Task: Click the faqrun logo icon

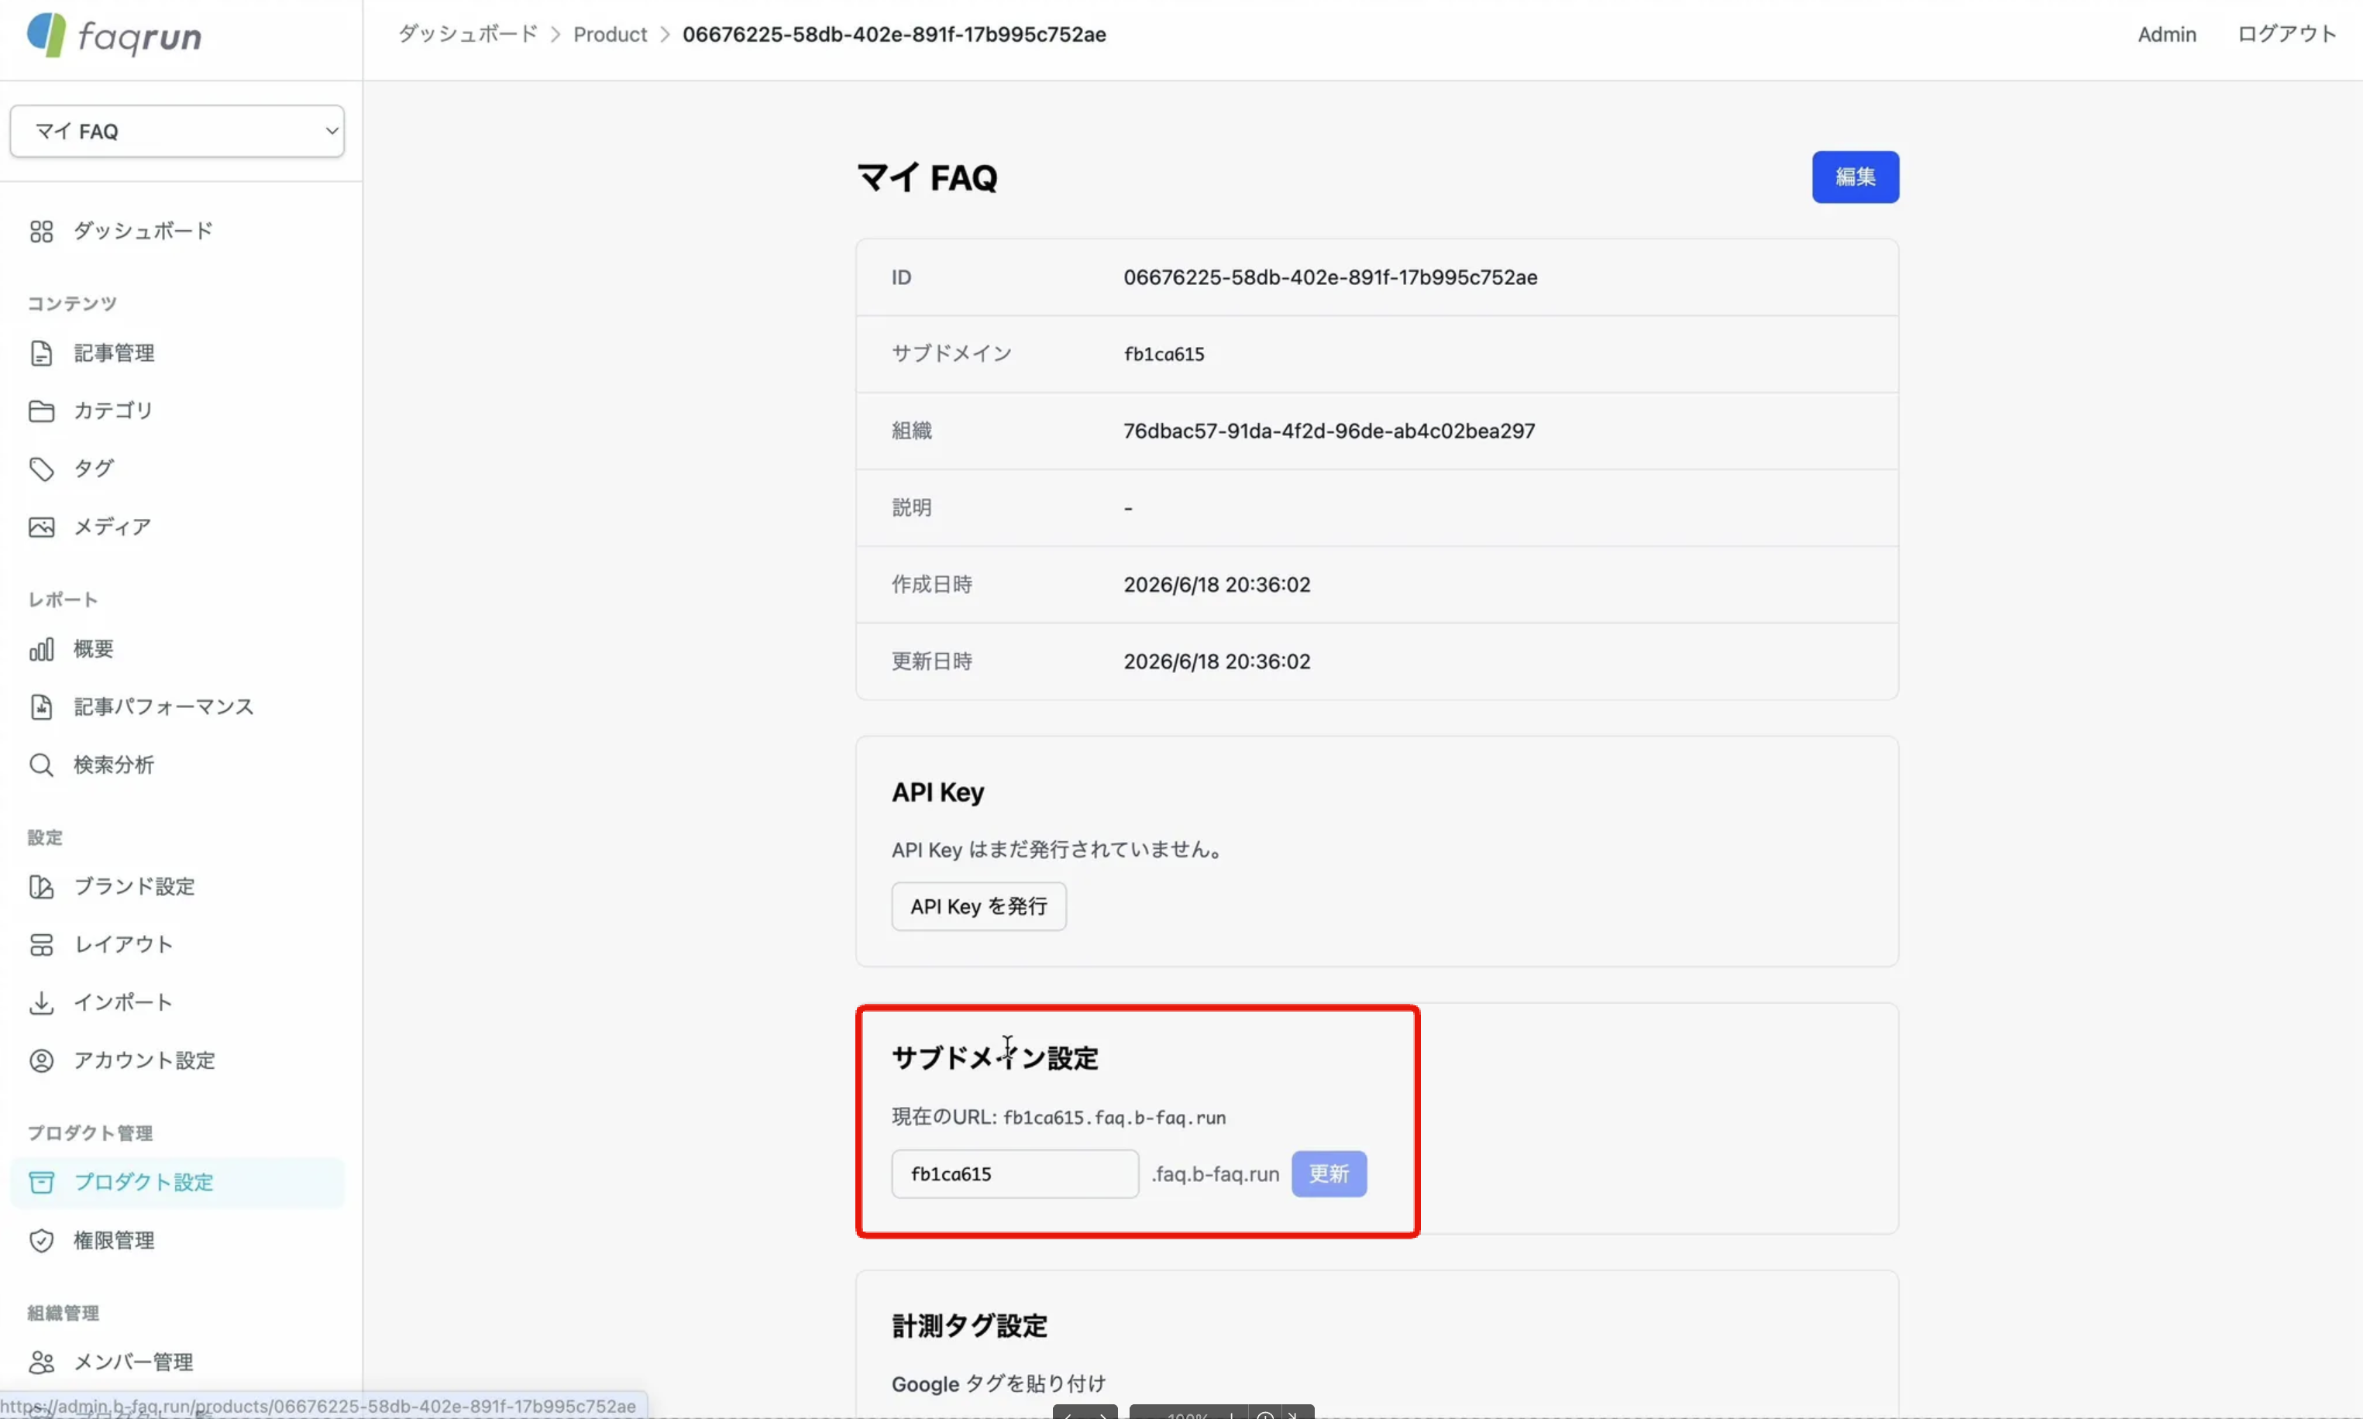Action: [x=46, y=36]
